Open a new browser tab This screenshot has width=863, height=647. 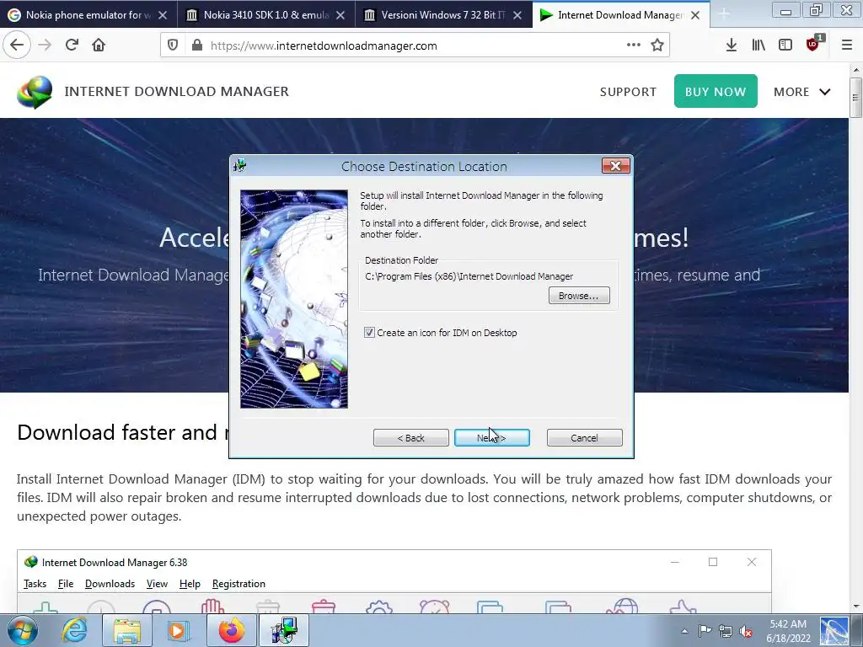(x=724, y=13)
